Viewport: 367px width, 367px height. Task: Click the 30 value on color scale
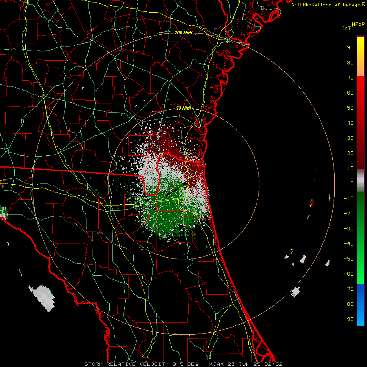[x=350, y=138]
